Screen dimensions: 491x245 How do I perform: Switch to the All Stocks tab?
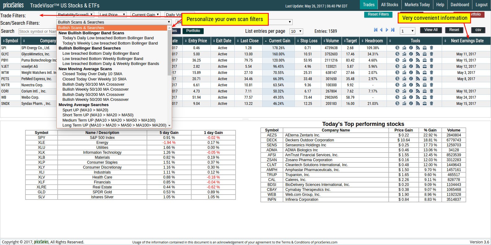[x=390, y=5]
